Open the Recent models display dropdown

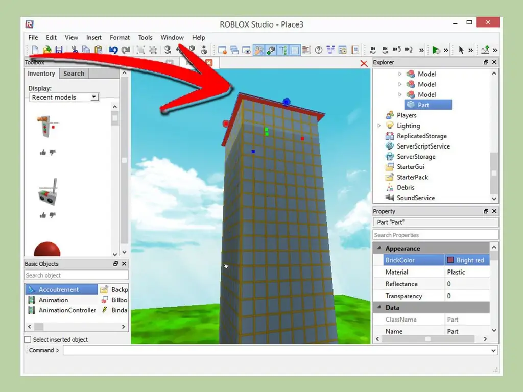(x=64, y=97)
